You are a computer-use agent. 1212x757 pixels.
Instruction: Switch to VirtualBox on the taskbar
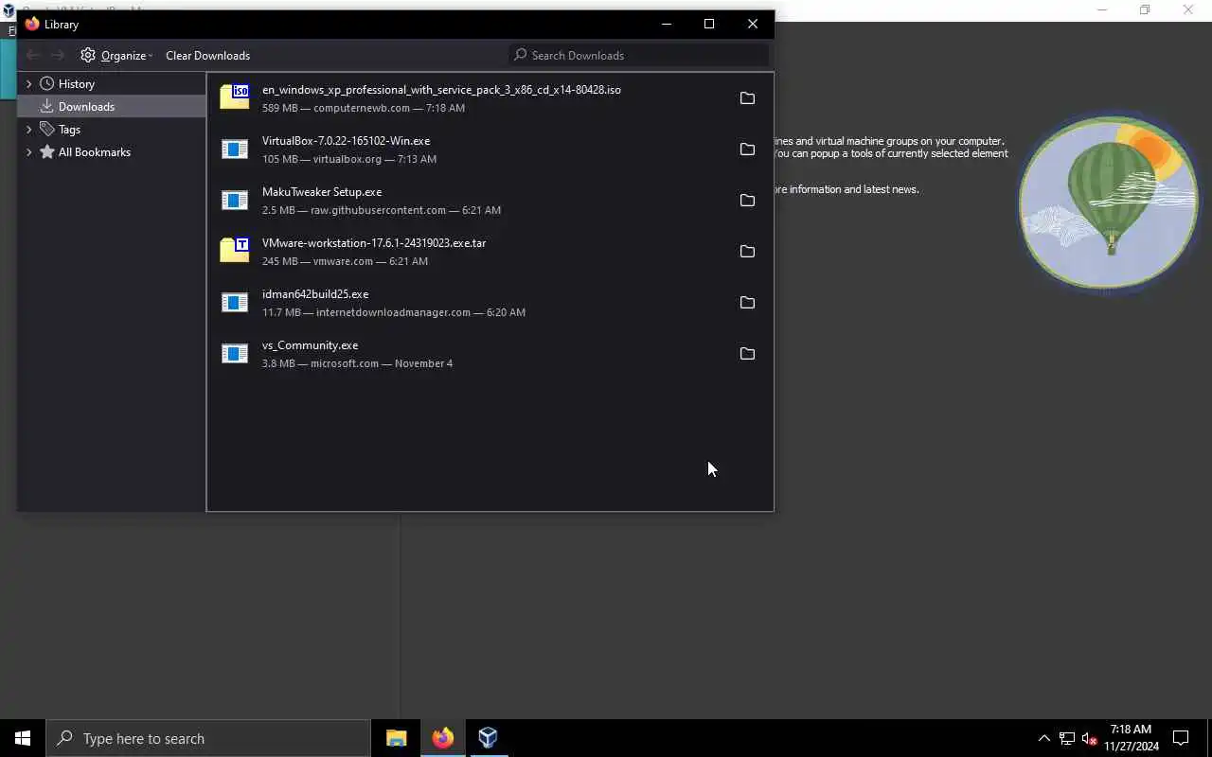tap(488, 738)
